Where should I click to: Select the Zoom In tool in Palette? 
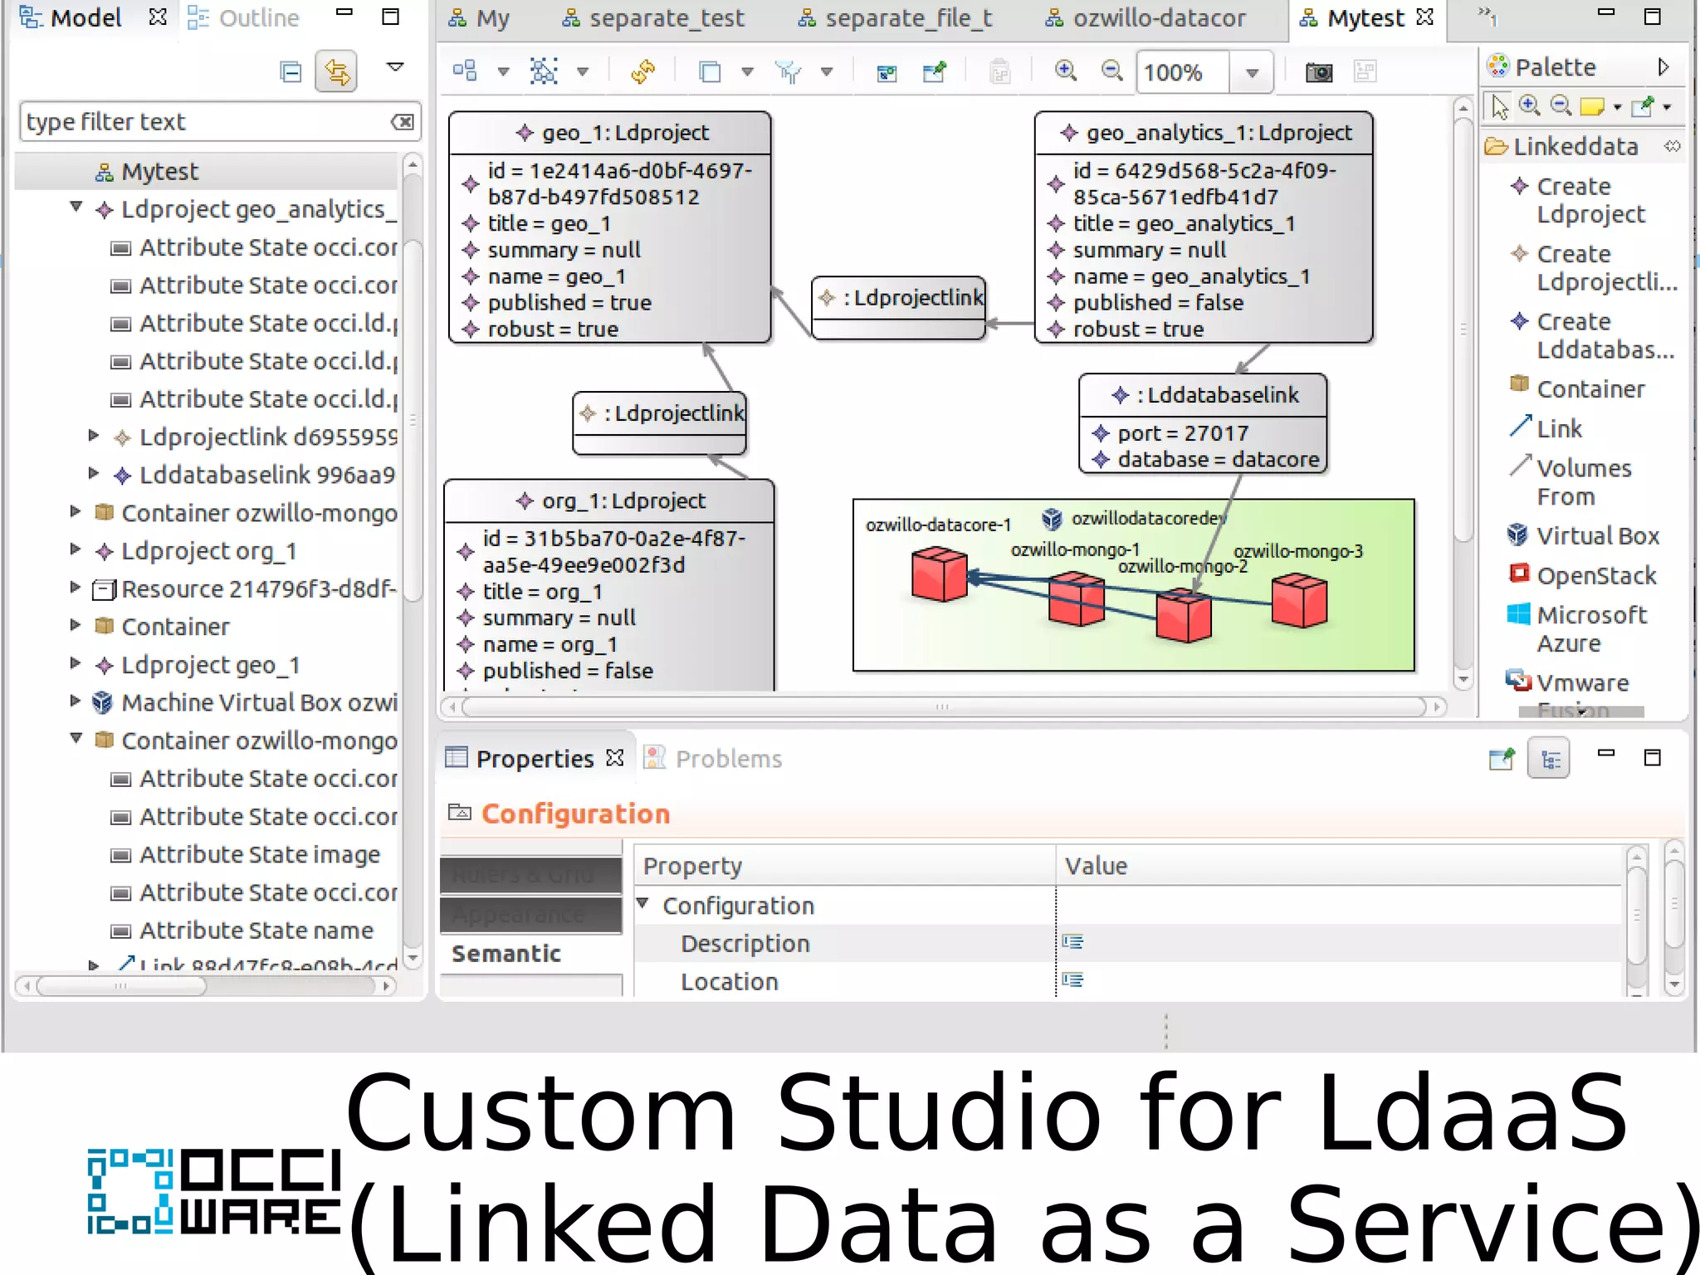click(1530, 105)
